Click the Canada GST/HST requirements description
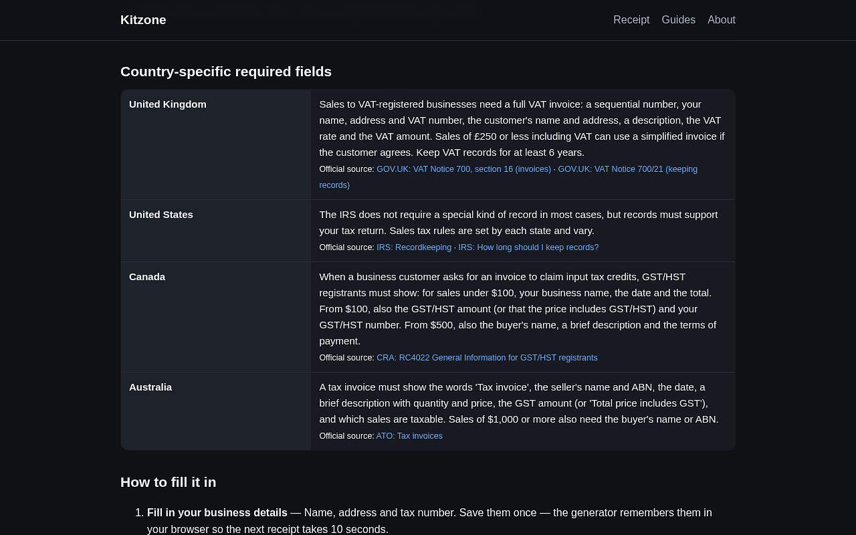856x535 pixels. click(518, 309)
